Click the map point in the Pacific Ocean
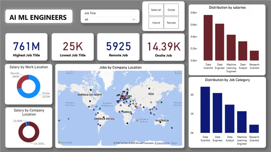The image size is (271, 152). [69, 118]
